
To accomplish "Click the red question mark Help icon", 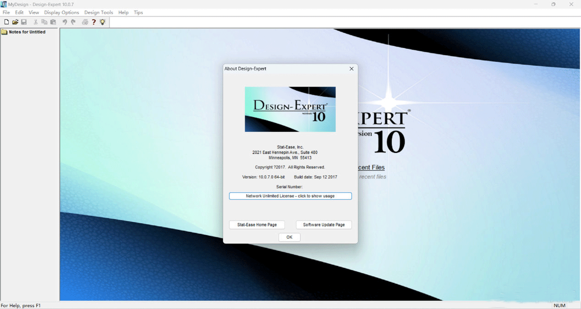I will pos(94,22).
